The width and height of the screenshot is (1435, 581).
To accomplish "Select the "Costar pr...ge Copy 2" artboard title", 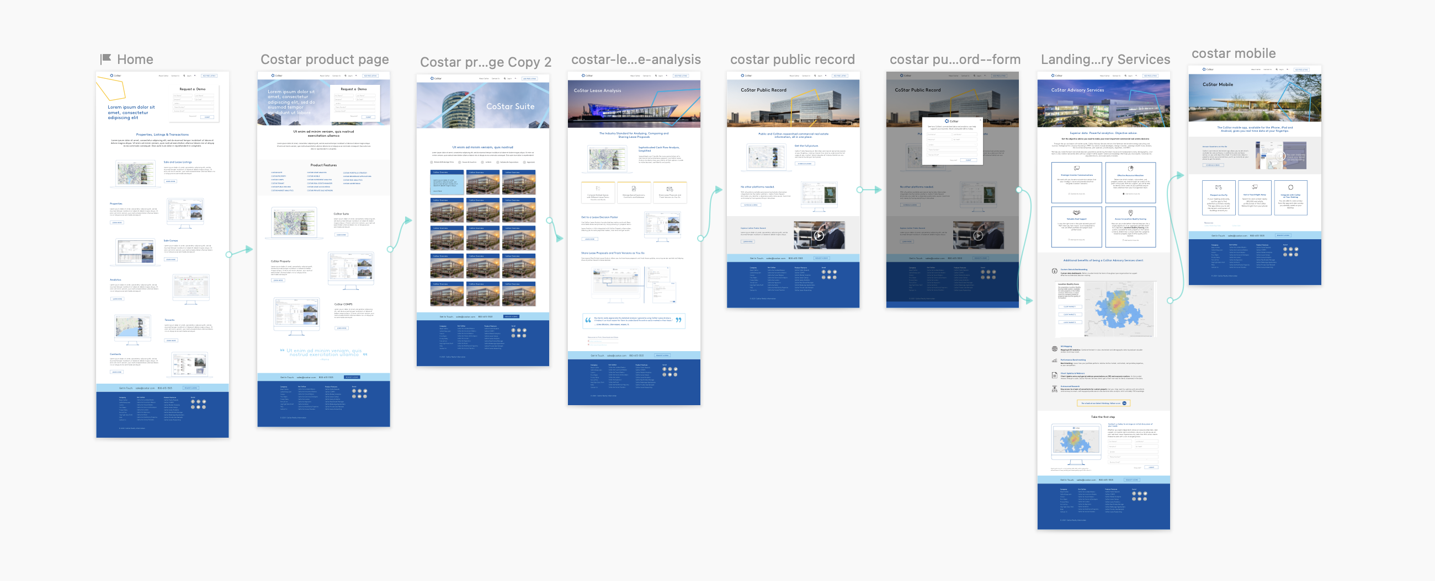I will [486, 62].
